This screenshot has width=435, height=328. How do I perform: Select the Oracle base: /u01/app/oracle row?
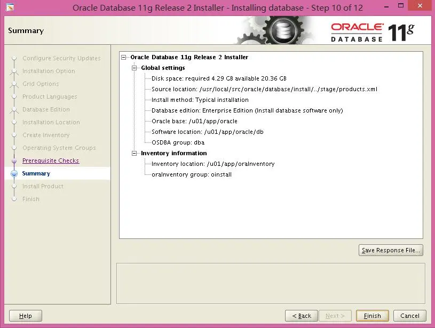(x=194, y=121)
